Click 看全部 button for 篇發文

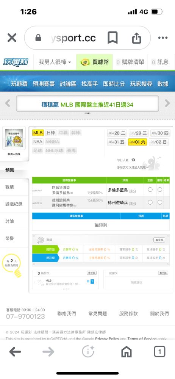click(92, 273)
